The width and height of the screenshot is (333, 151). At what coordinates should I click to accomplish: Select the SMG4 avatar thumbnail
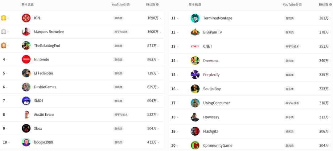[26, 101]
